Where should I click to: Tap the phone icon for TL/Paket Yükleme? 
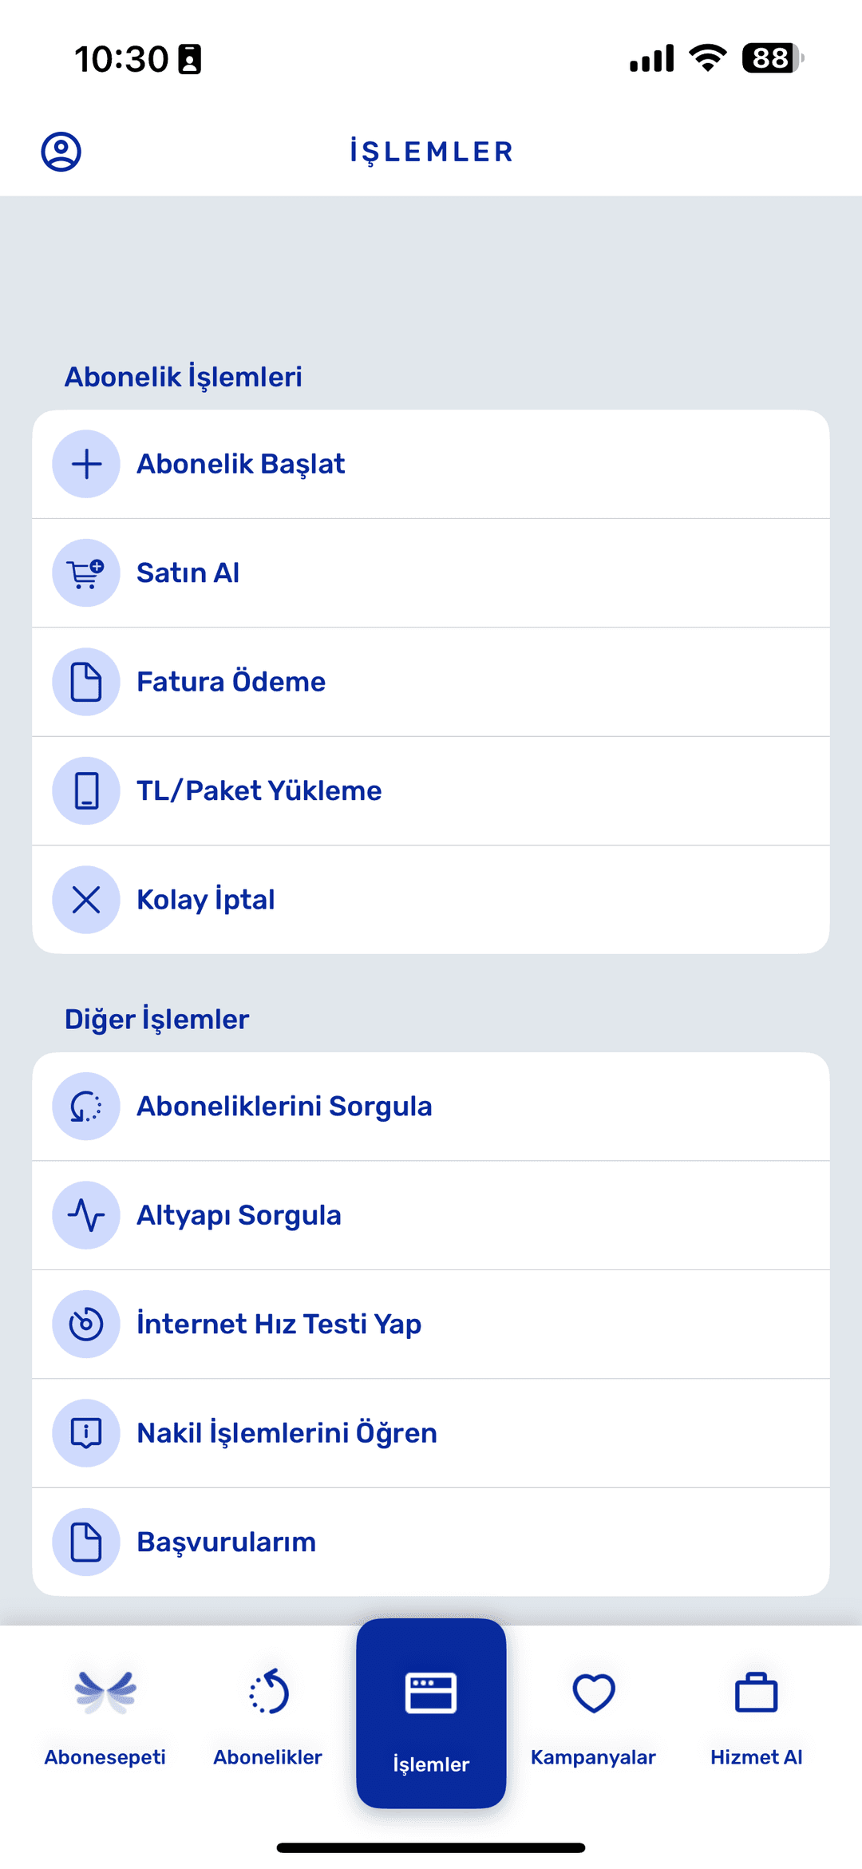[x=86, y=790]
